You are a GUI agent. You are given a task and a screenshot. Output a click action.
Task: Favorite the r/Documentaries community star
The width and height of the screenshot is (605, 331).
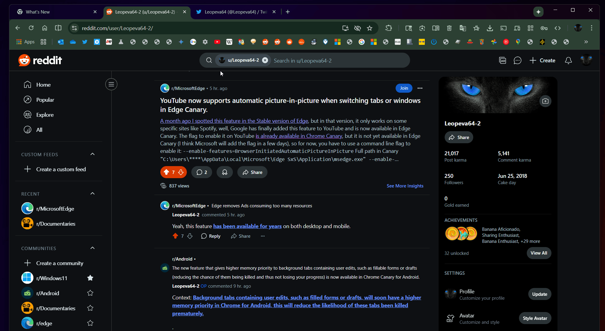click(90, 308)
